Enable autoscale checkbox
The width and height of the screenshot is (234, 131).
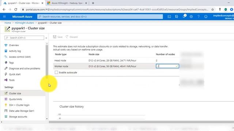click(56, 72)
